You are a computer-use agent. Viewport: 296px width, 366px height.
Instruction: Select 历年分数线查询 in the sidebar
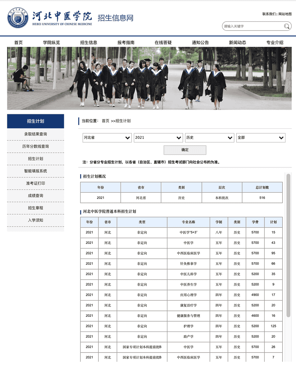coord(36,146)
